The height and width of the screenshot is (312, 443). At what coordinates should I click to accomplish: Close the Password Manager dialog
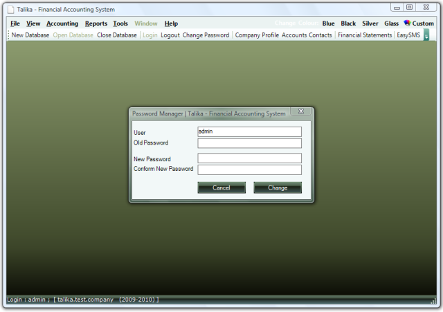coord(300,111)
